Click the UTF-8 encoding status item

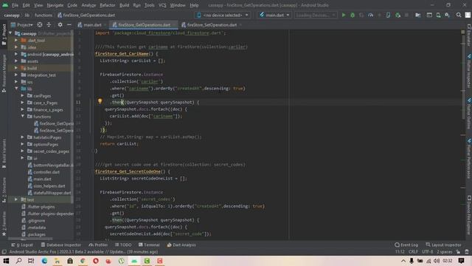click(x=427, y=252)
